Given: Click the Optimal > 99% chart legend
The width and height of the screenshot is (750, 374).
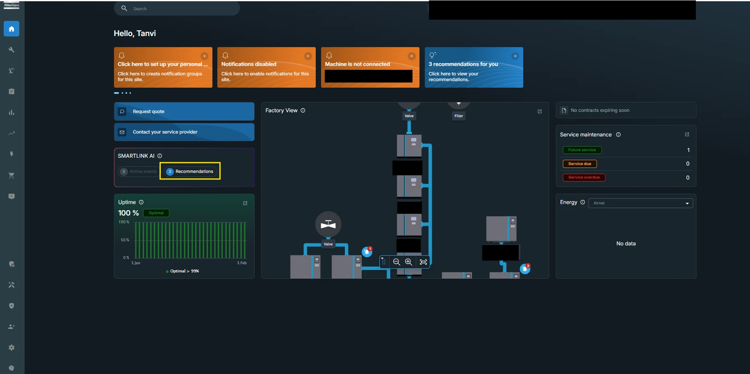Looking at the screenshot, I should coord(182,271).
